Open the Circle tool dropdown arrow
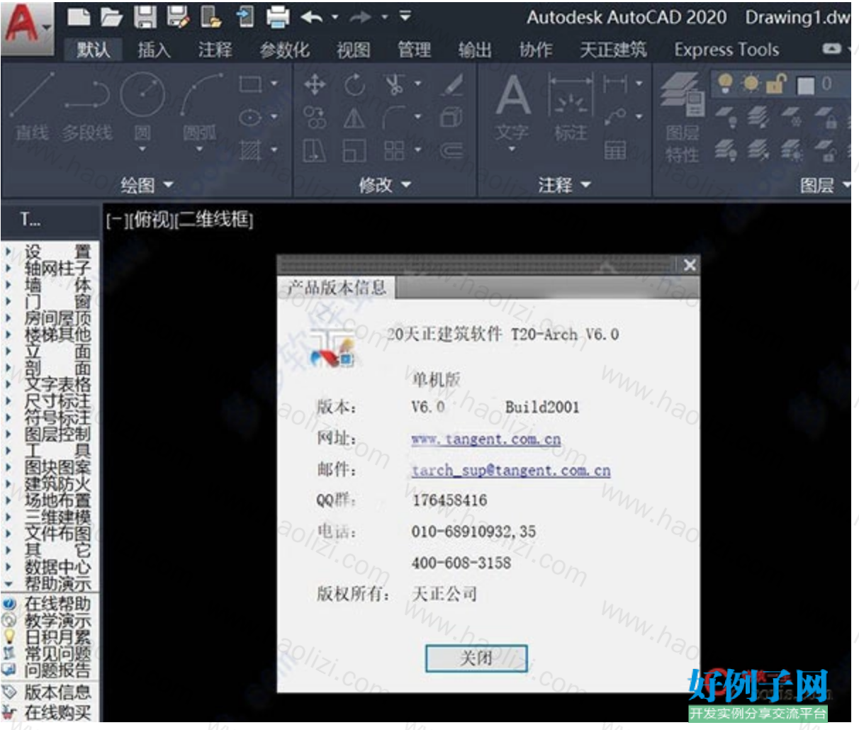Screen dimensions: 859x730 [x=142, y=150]
